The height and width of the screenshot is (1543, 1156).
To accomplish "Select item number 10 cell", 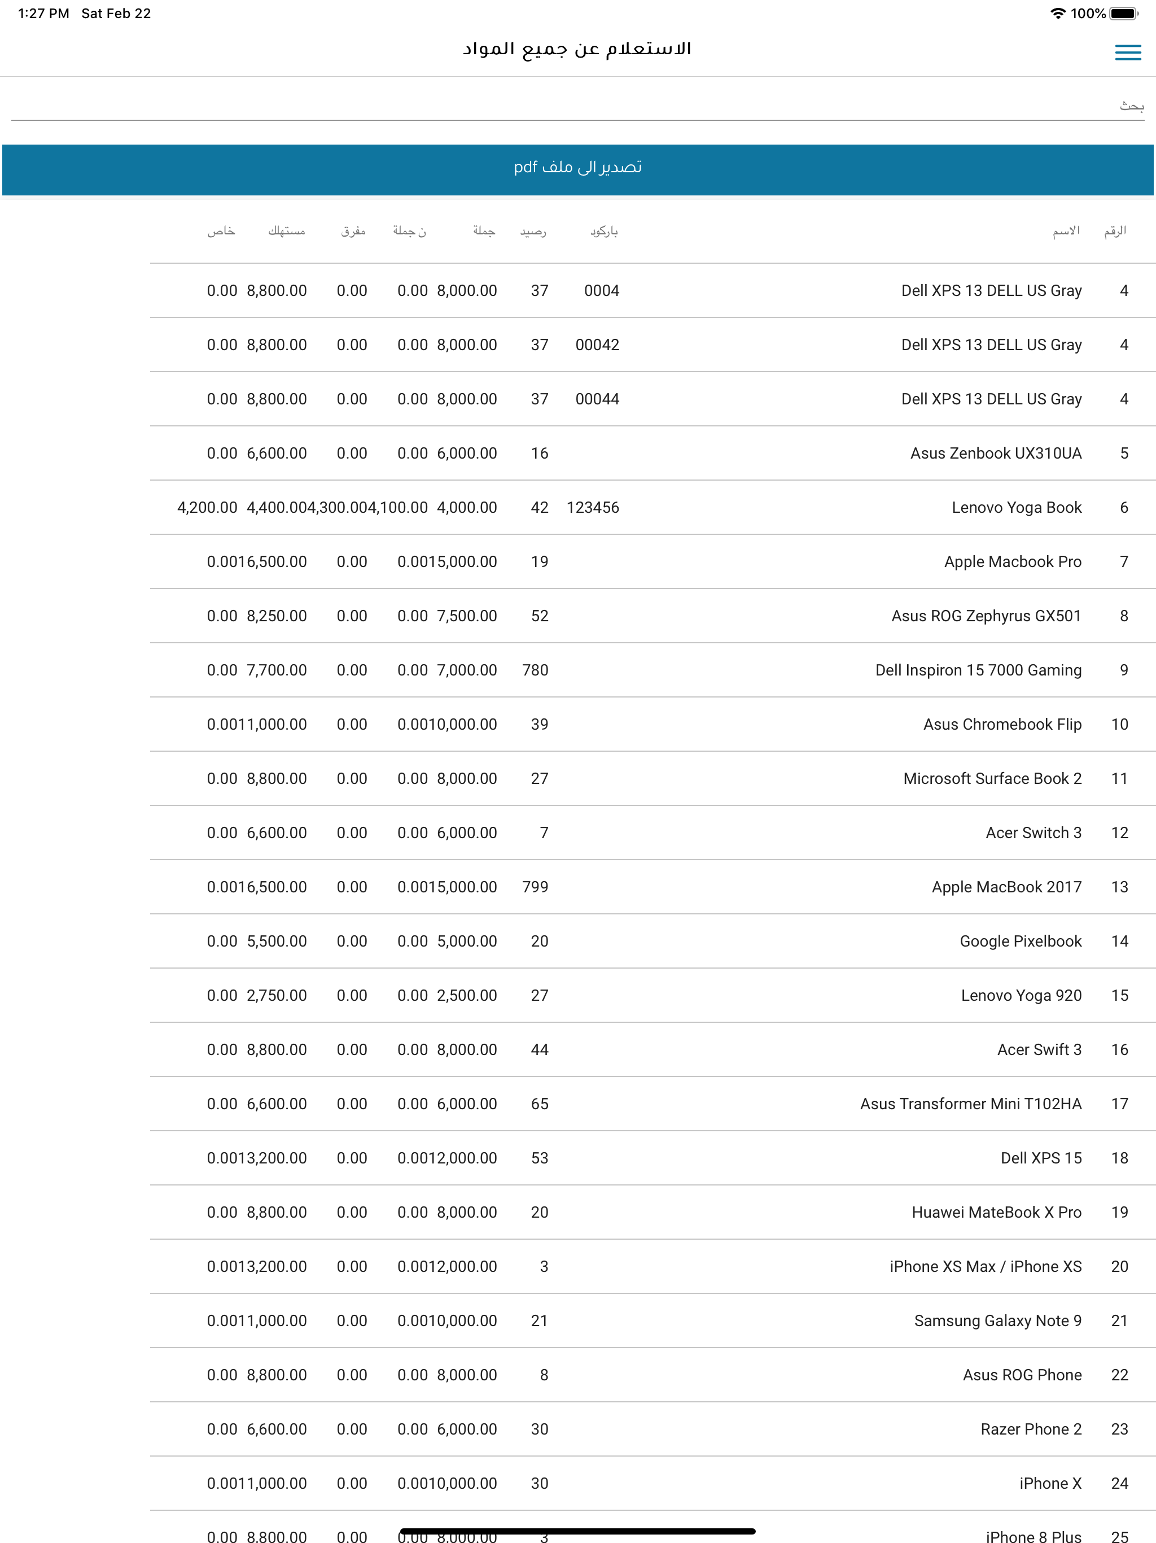I will point(1120,725).
